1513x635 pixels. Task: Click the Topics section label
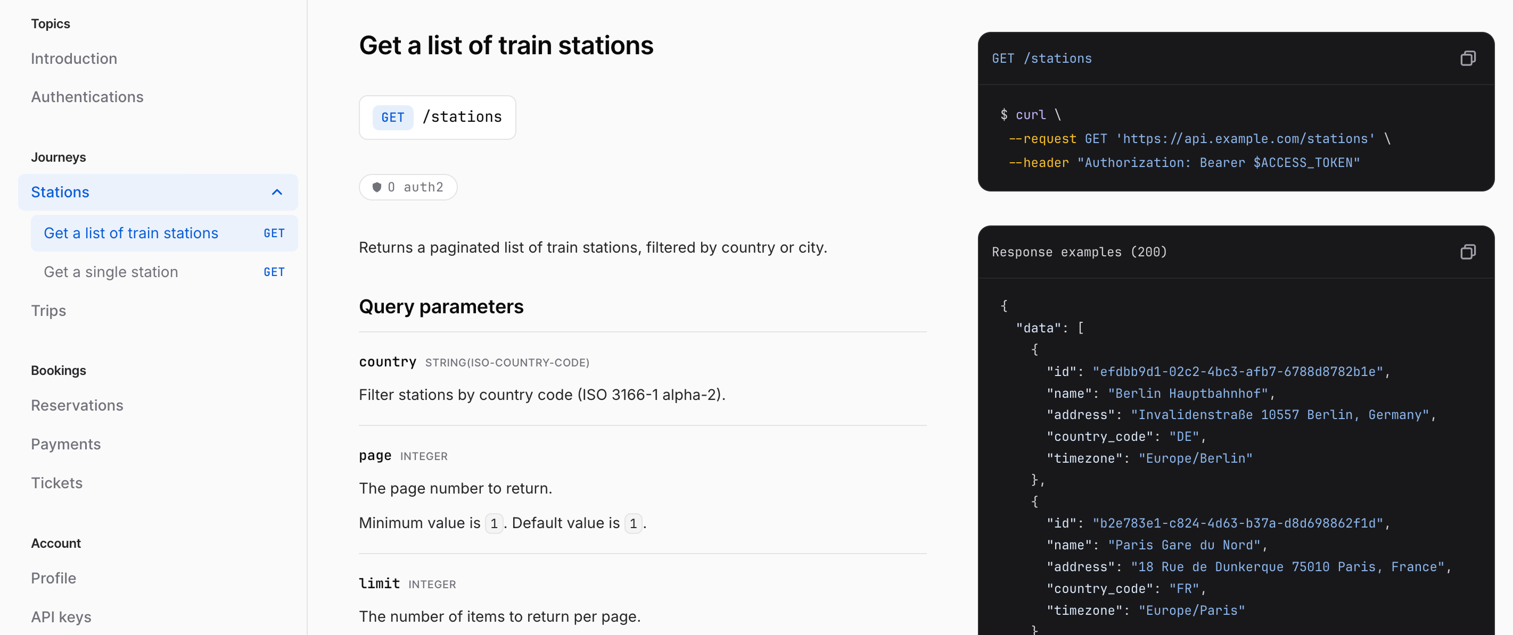coord(51,23)
